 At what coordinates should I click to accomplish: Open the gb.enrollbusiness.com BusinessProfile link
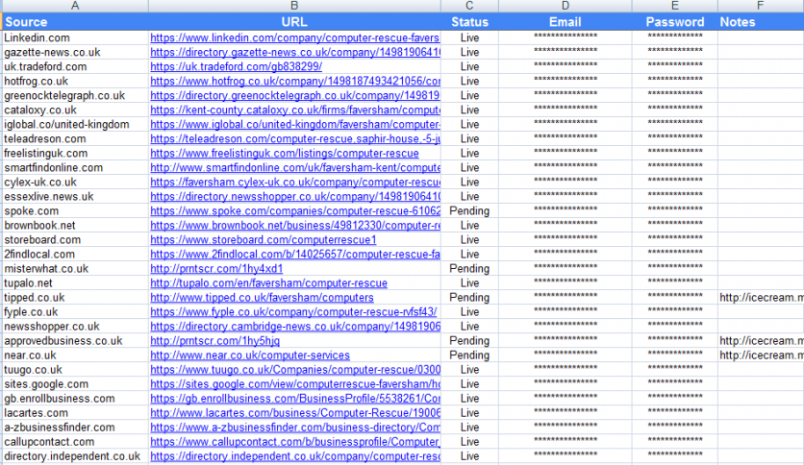(x=295, y=399)
